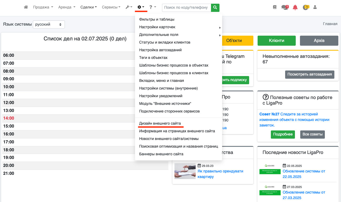
Task: Select Дизайн внешнего сайта menu item
Action: pyautogui.click(x=160, y=123)
